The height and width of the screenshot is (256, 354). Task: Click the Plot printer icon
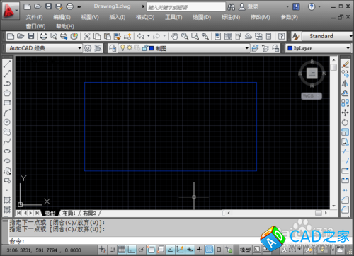(44, 36)
